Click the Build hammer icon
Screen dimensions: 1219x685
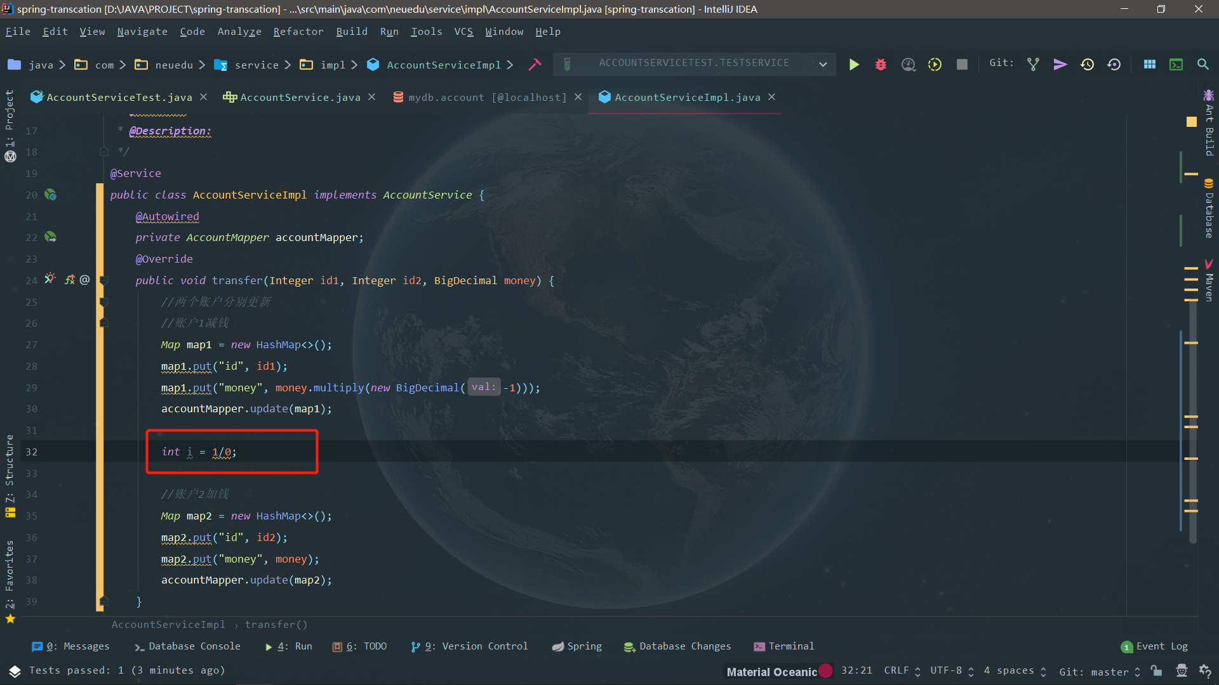click(535, 64)
